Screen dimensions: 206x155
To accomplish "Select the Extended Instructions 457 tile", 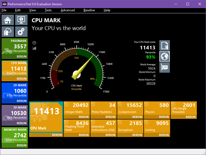I will click(x=104, y=126).
